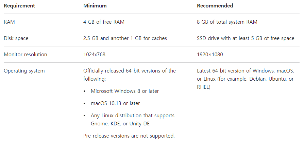Click '2.5 GB and another 1 GB for caches'
Viewport: 304px width, 144px height.
click(125, 38)
